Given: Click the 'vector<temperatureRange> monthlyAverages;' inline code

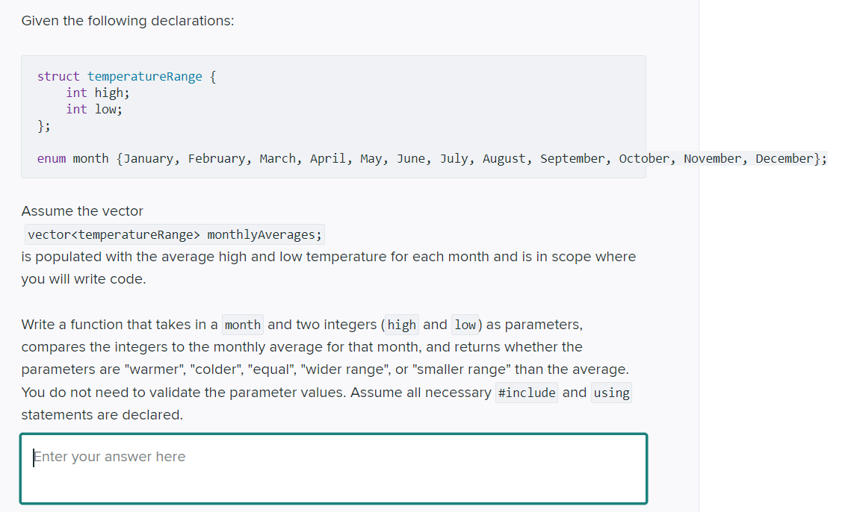Looking at the screenshot, I should click(x=175, y=235).
